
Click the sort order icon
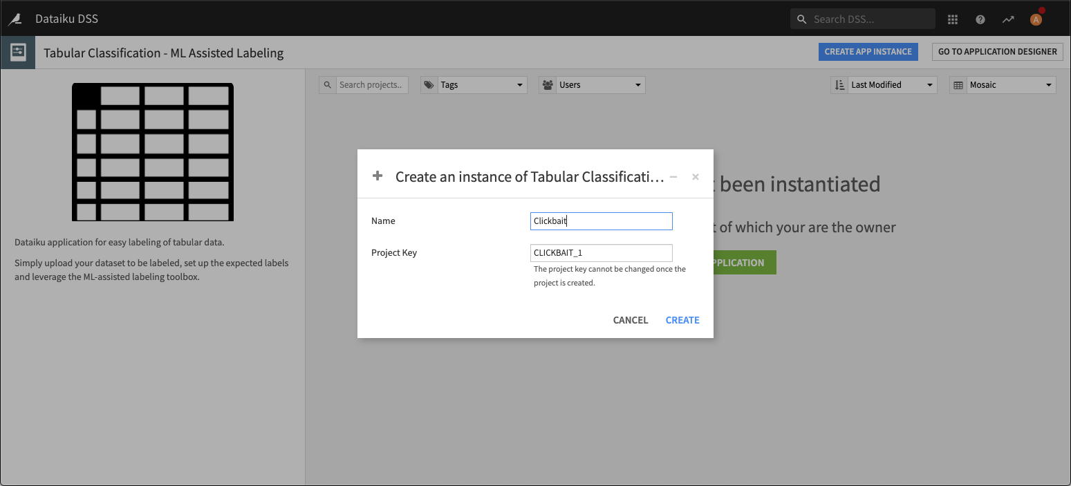pos(839,85)
